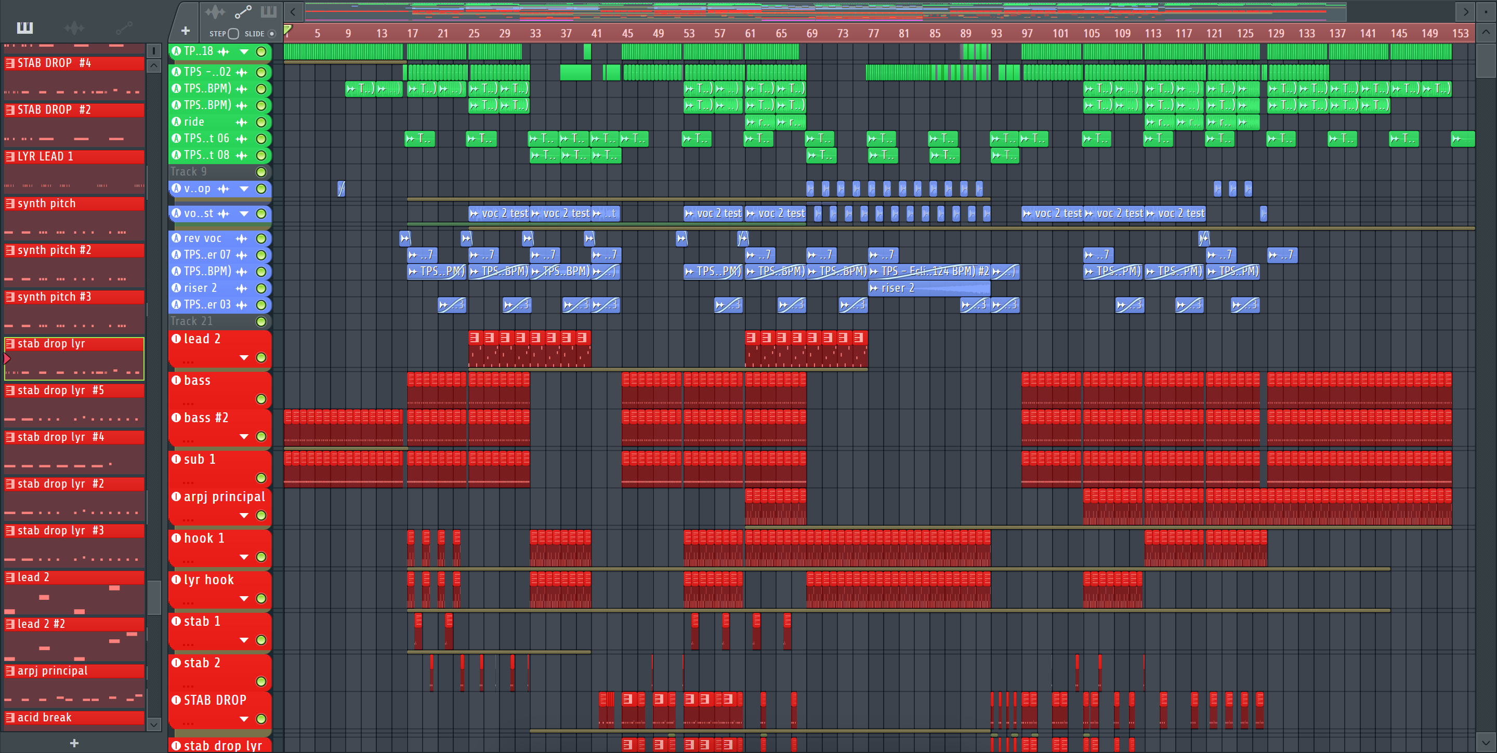The height and width of the screenshot is (753, 1497).
Task: Mute the TP..18 track
Action: coord(261,51)
